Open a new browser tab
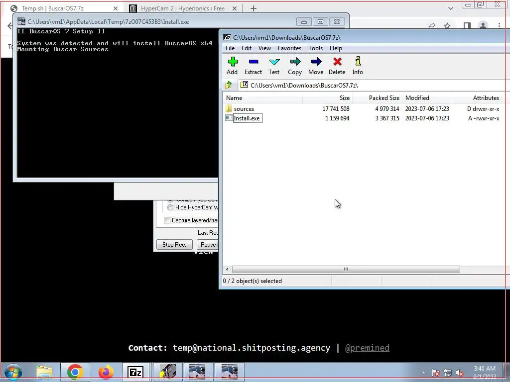 254,8
